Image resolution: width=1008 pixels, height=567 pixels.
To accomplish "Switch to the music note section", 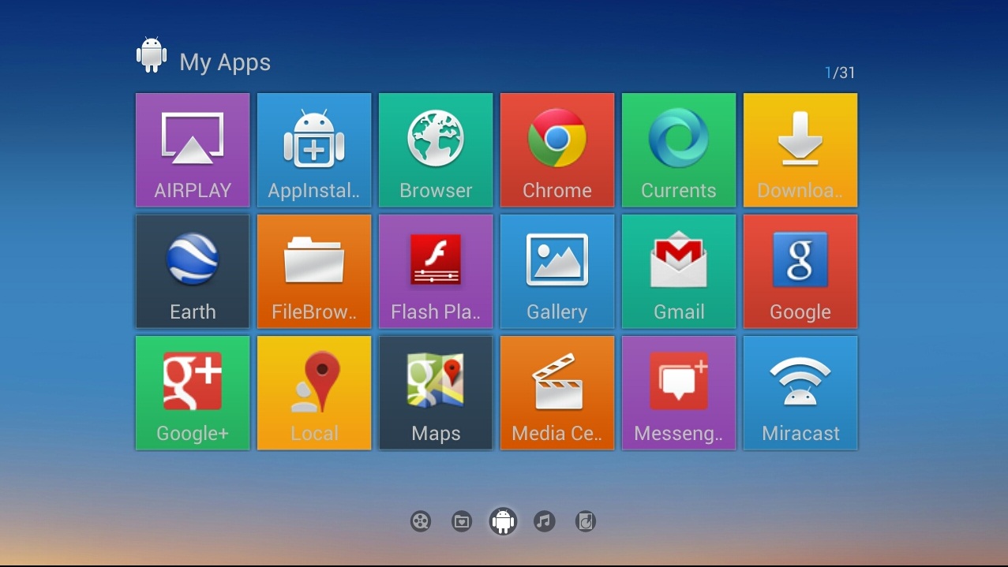I will click(544, 521).
